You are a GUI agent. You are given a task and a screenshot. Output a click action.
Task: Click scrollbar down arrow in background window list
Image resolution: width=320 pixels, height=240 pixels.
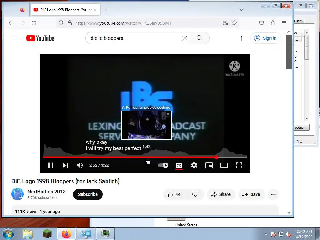point(307,118)
